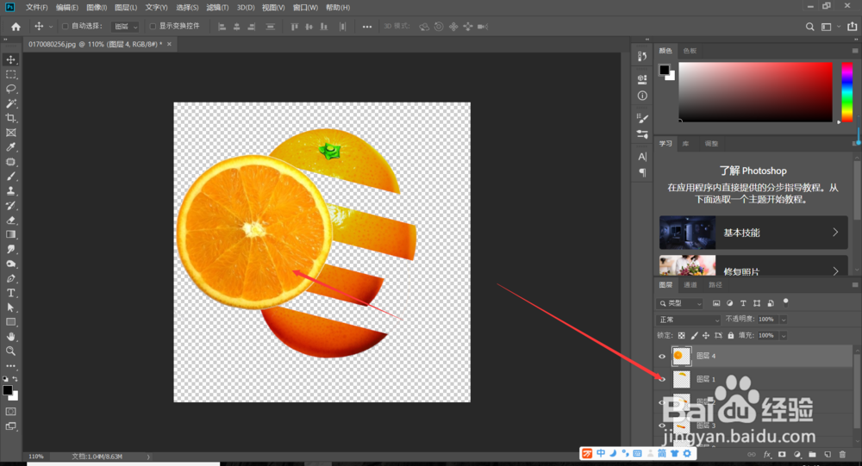Open the 修复照片 tutorial card

(753, 265)
